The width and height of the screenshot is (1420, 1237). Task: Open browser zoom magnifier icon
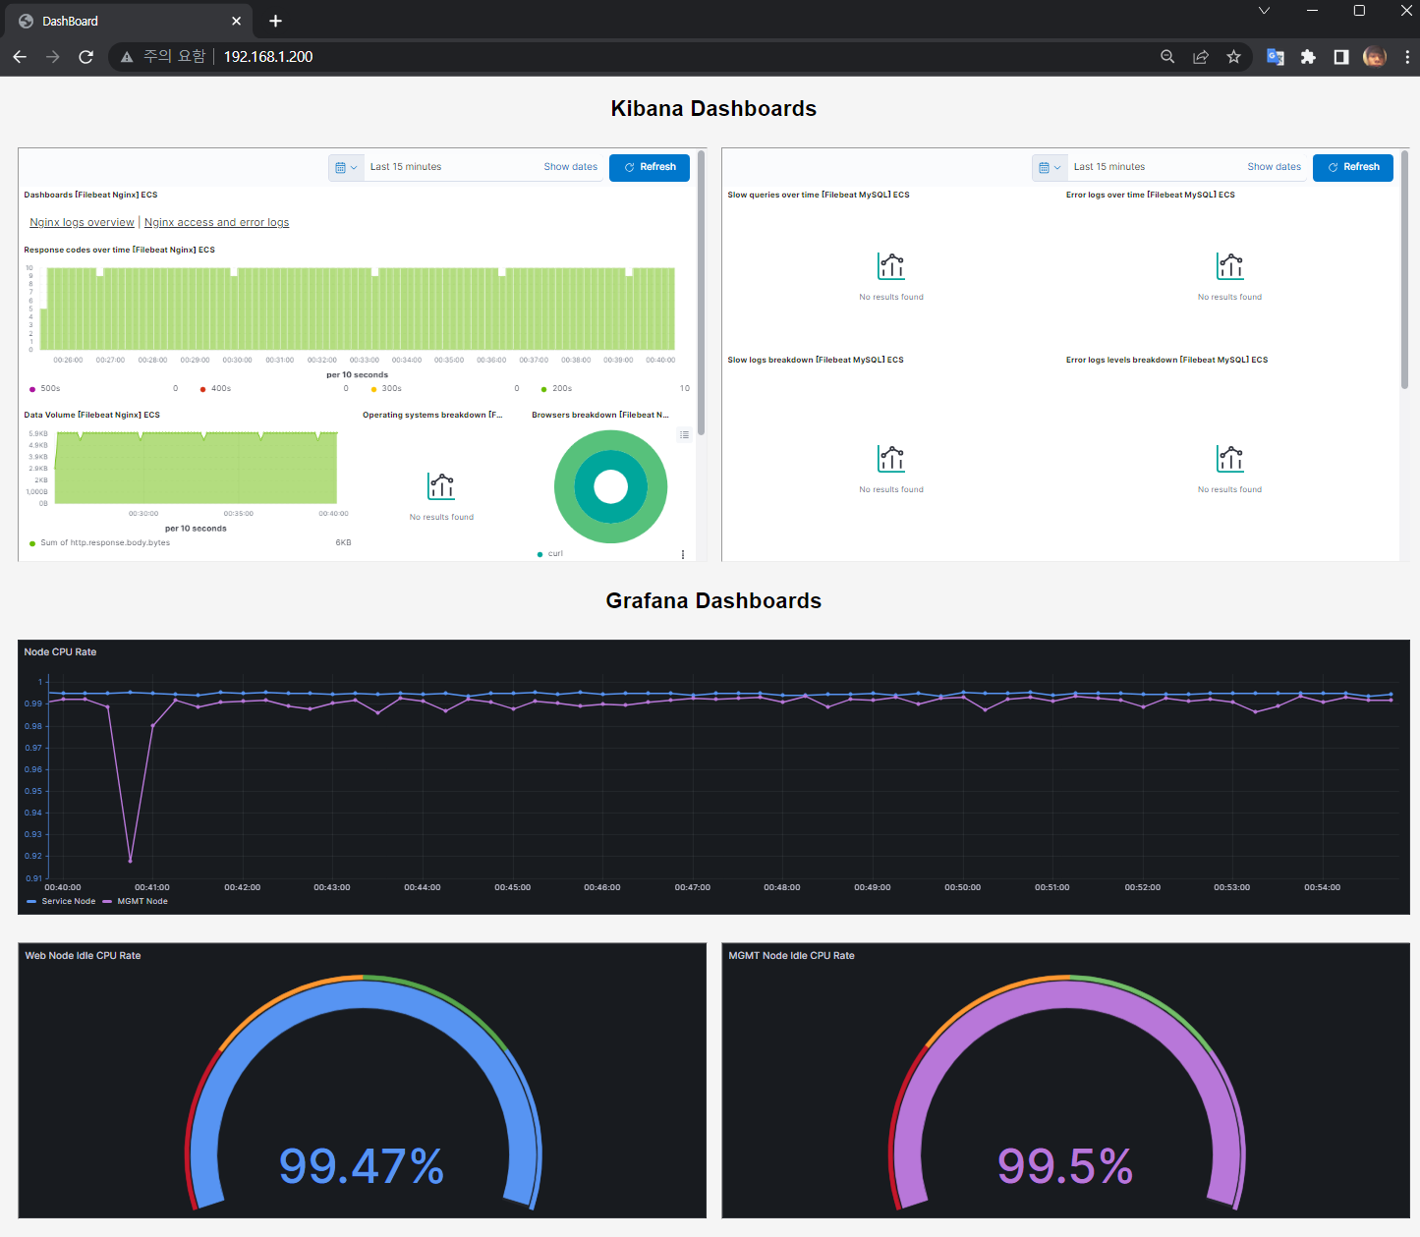(x=1167, y=57)
